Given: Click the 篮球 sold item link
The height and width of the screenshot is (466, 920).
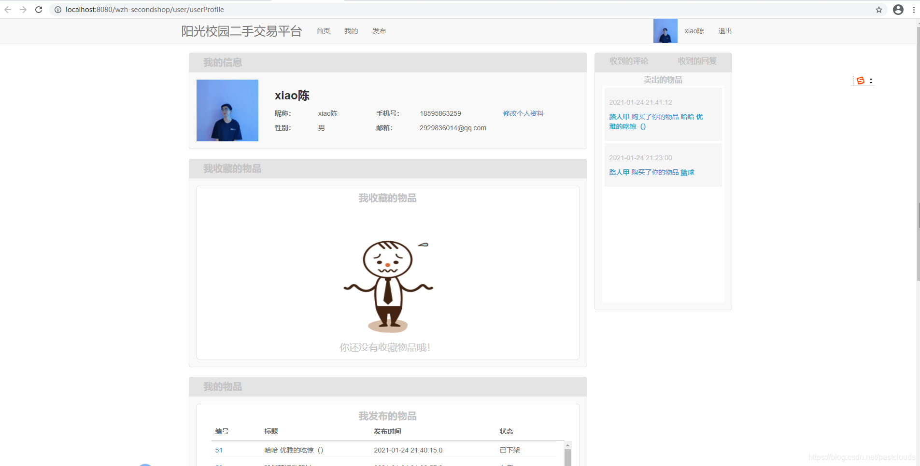Looking at the screenshot, I should coord(687,172).
